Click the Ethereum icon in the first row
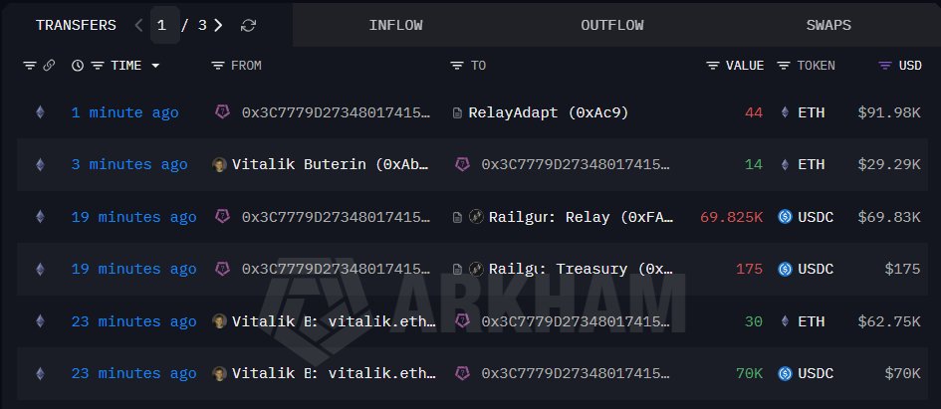This screenshot has width=941, height=409. (x=40, y=112)
